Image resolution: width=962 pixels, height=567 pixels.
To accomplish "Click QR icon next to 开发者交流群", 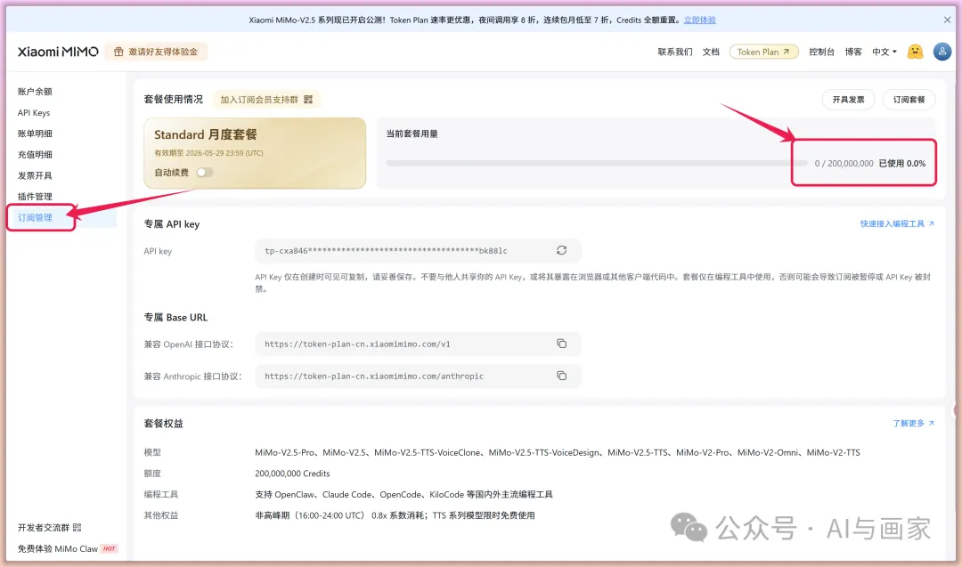I will [77, 528].
